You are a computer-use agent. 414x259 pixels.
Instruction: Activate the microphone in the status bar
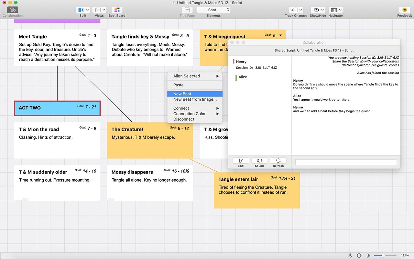350,255
